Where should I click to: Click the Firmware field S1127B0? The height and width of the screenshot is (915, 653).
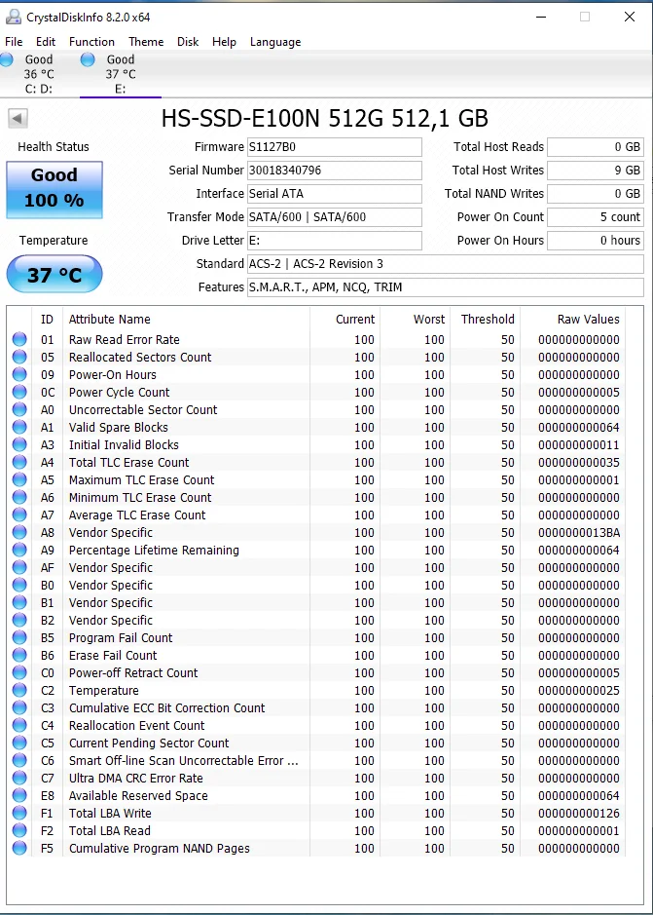[x=334, y=147]
